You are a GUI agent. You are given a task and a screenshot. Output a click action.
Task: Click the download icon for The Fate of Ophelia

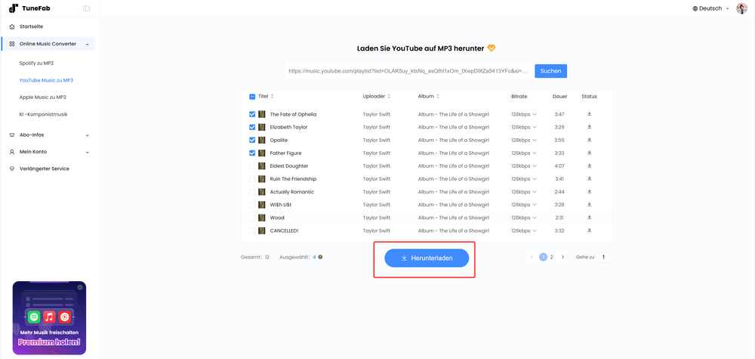[x=589, y=114]
